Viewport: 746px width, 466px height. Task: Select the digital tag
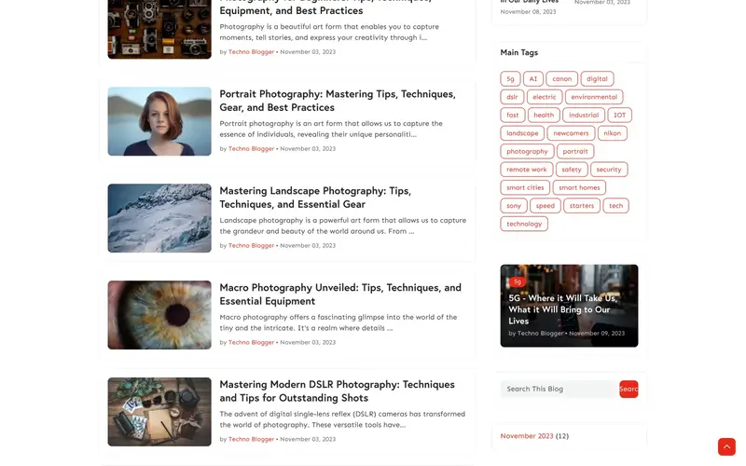[x=597, y=79]
